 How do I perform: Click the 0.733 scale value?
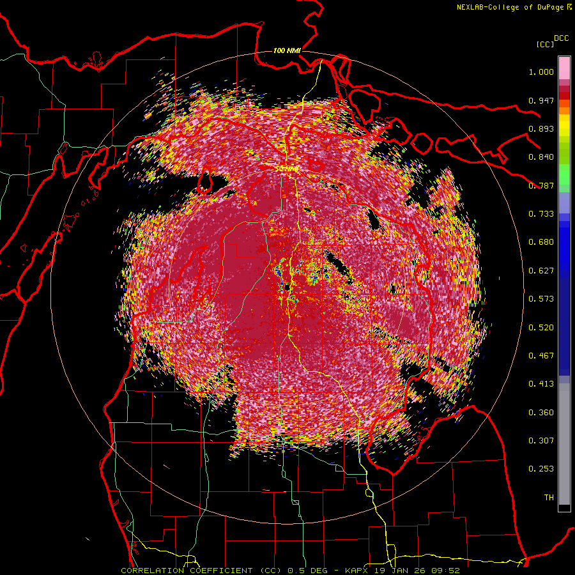pyautogui.click(x=541, y=214)
